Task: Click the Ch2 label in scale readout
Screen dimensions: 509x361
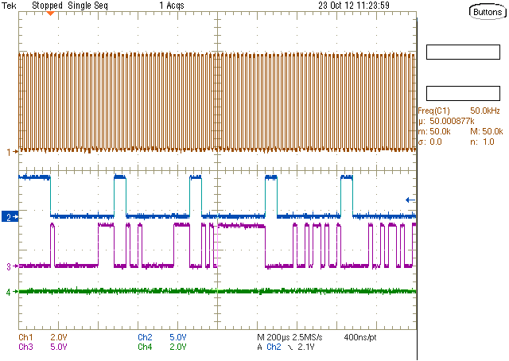Action: 145,337
